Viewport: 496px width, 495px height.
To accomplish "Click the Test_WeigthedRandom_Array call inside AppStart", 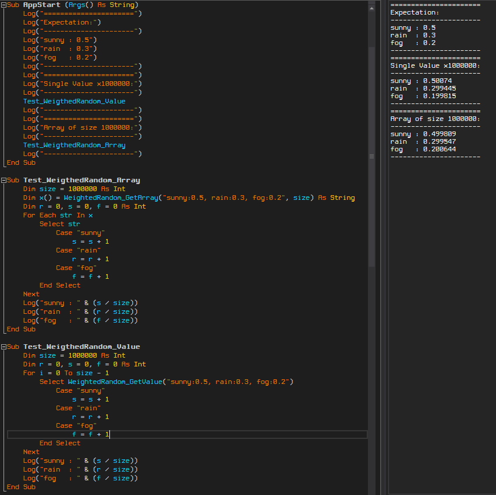I will 74,145.
